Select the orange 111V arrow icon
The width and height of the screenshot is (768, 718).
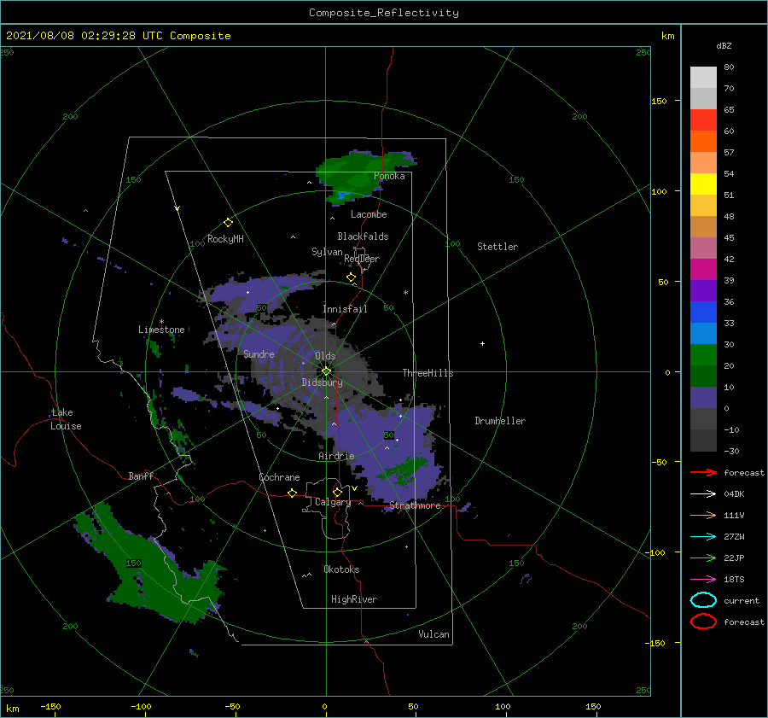[703, 515]
